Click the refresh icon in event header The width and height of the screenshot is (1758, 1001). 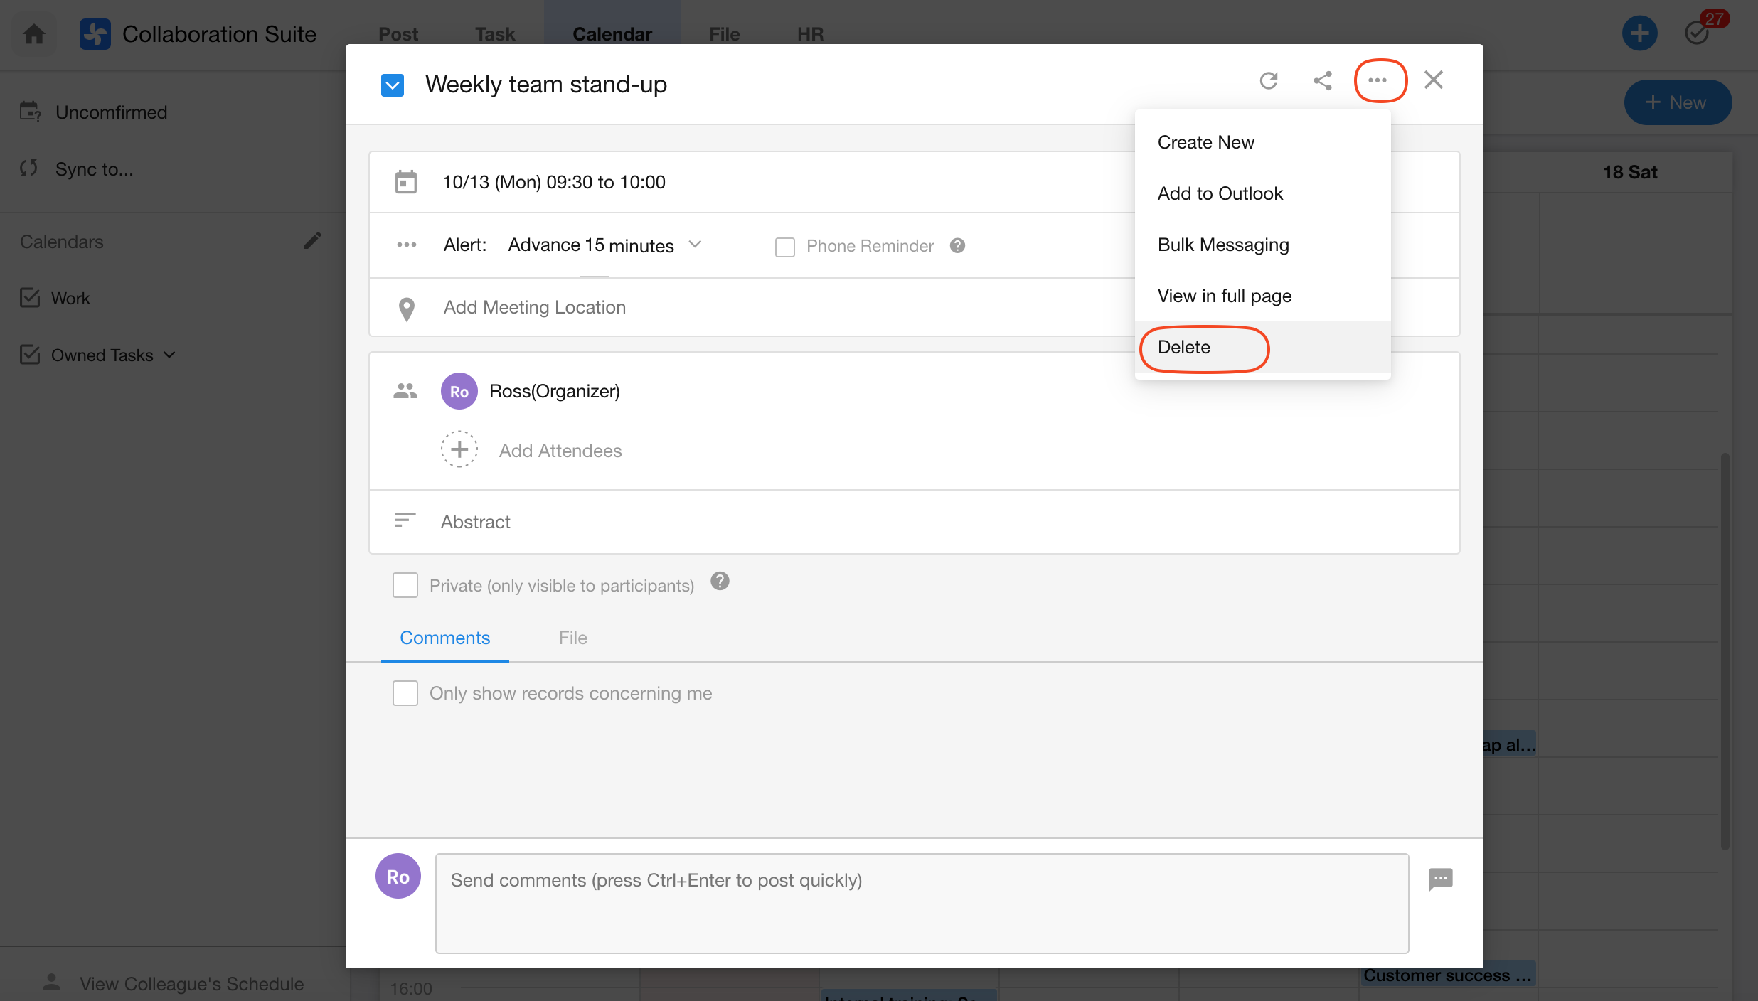(1269, 81)
